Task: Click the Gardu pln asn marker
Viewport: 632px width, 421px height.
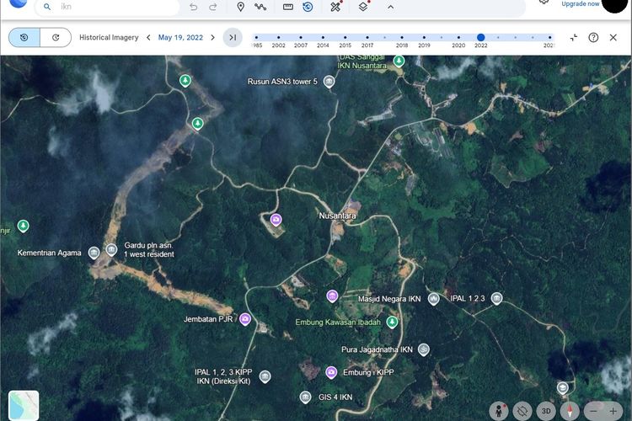Action: 111,250
